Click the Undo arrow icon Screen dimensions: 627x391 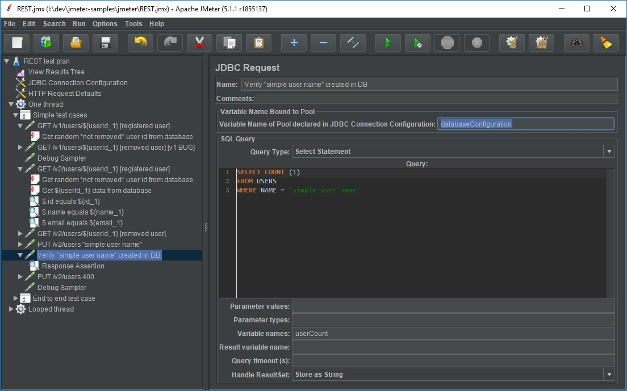coord(140,43)
